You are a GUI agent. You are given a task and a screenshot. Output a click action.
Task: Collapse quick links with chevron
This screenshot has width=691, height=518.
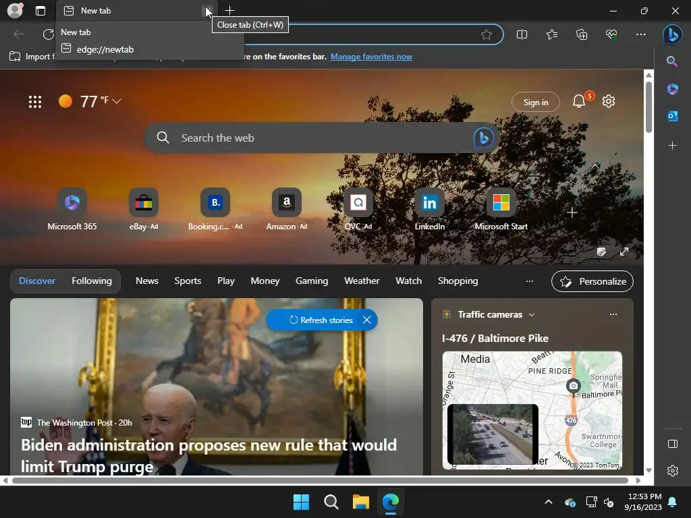point(595,167)
